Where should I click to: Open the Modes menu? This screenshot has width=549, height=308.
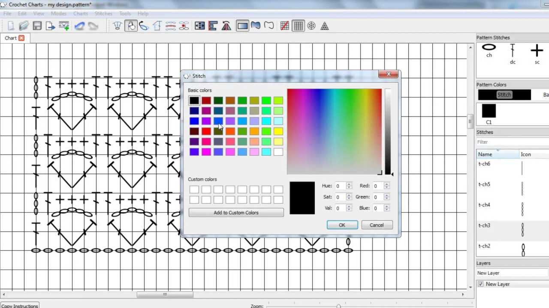pos(59,14)
